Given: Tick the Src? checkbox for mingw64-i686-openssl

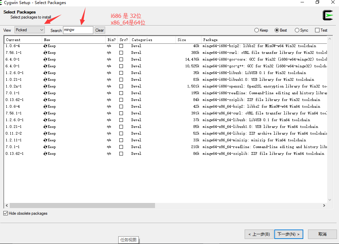Looking at the screenshot, I should tap(121, 86).
